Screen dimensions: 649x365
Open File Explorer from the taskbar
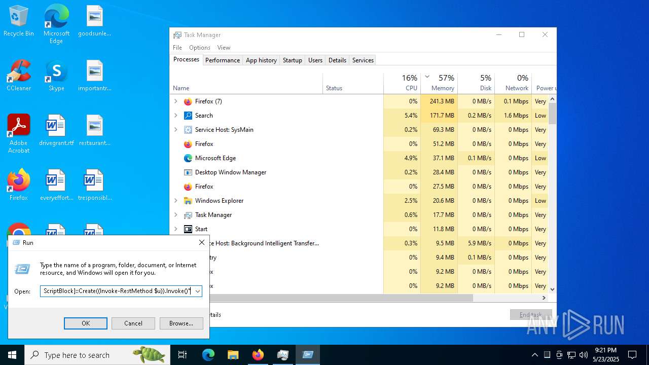[233, 355]
